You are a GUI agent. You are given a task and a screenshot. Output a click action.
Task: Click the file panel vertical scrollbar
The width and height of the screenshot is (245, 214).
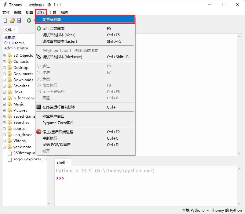pyautogui.click(x=49, y=119)
